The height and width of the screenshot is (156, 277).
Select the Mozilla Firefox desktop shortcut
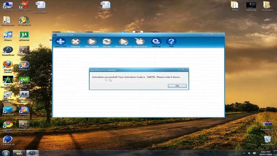(8, 67)
